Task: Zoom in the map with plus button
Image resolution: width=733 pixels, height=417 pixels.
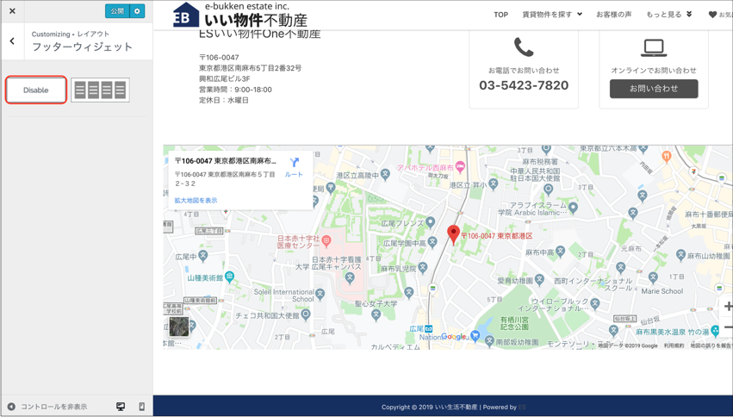Action: point(727,307)
